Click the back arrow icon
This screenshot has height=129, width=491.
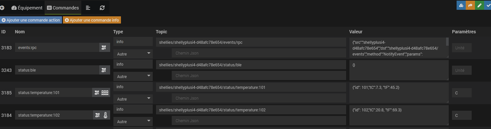[2, 8]
